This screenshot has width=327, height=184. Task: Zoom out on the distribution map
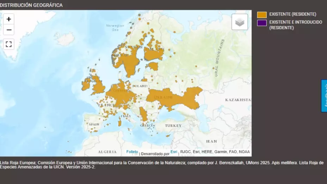coord(9,30)
